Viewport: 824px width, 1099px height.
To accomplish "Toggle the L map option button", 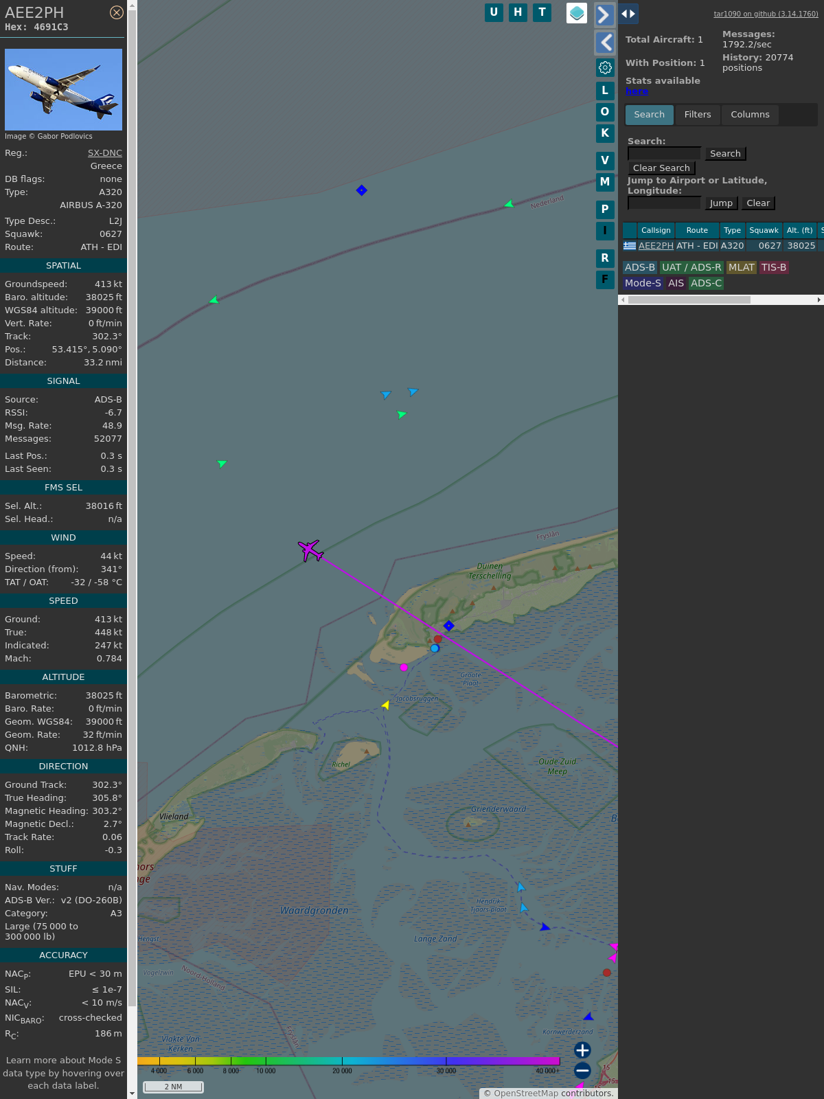I will (605, 91).
